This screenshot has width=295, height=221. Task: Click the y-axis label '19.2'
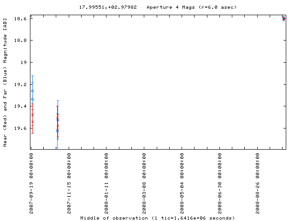(x=20, y=84)
